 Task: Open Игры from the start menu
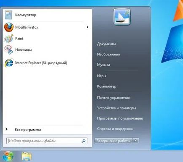102,76
